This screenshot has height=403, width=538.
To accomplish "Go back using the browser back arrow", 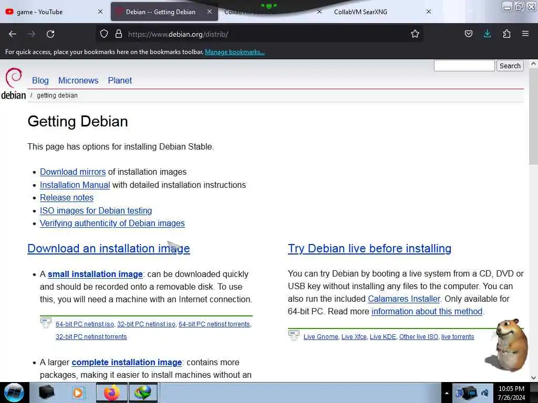I will click(13, 34).
